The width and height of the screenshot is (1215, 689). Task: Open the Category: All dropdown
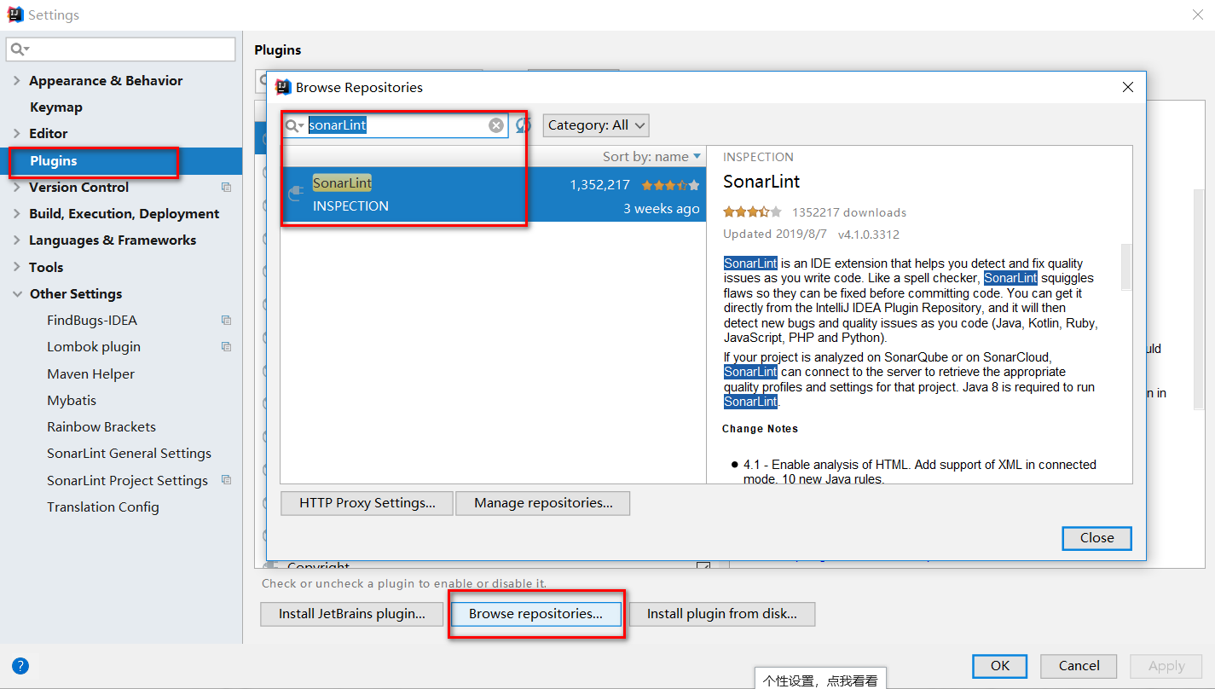[596, 125]
